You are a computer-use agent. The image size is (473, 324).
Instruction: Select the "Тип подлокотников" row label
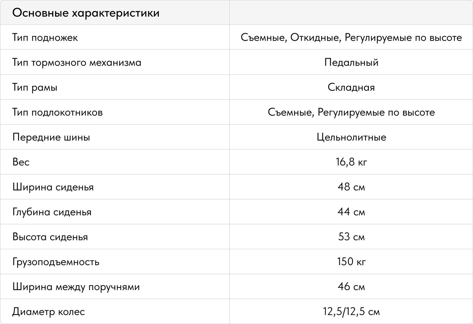(x=57, y=112)
